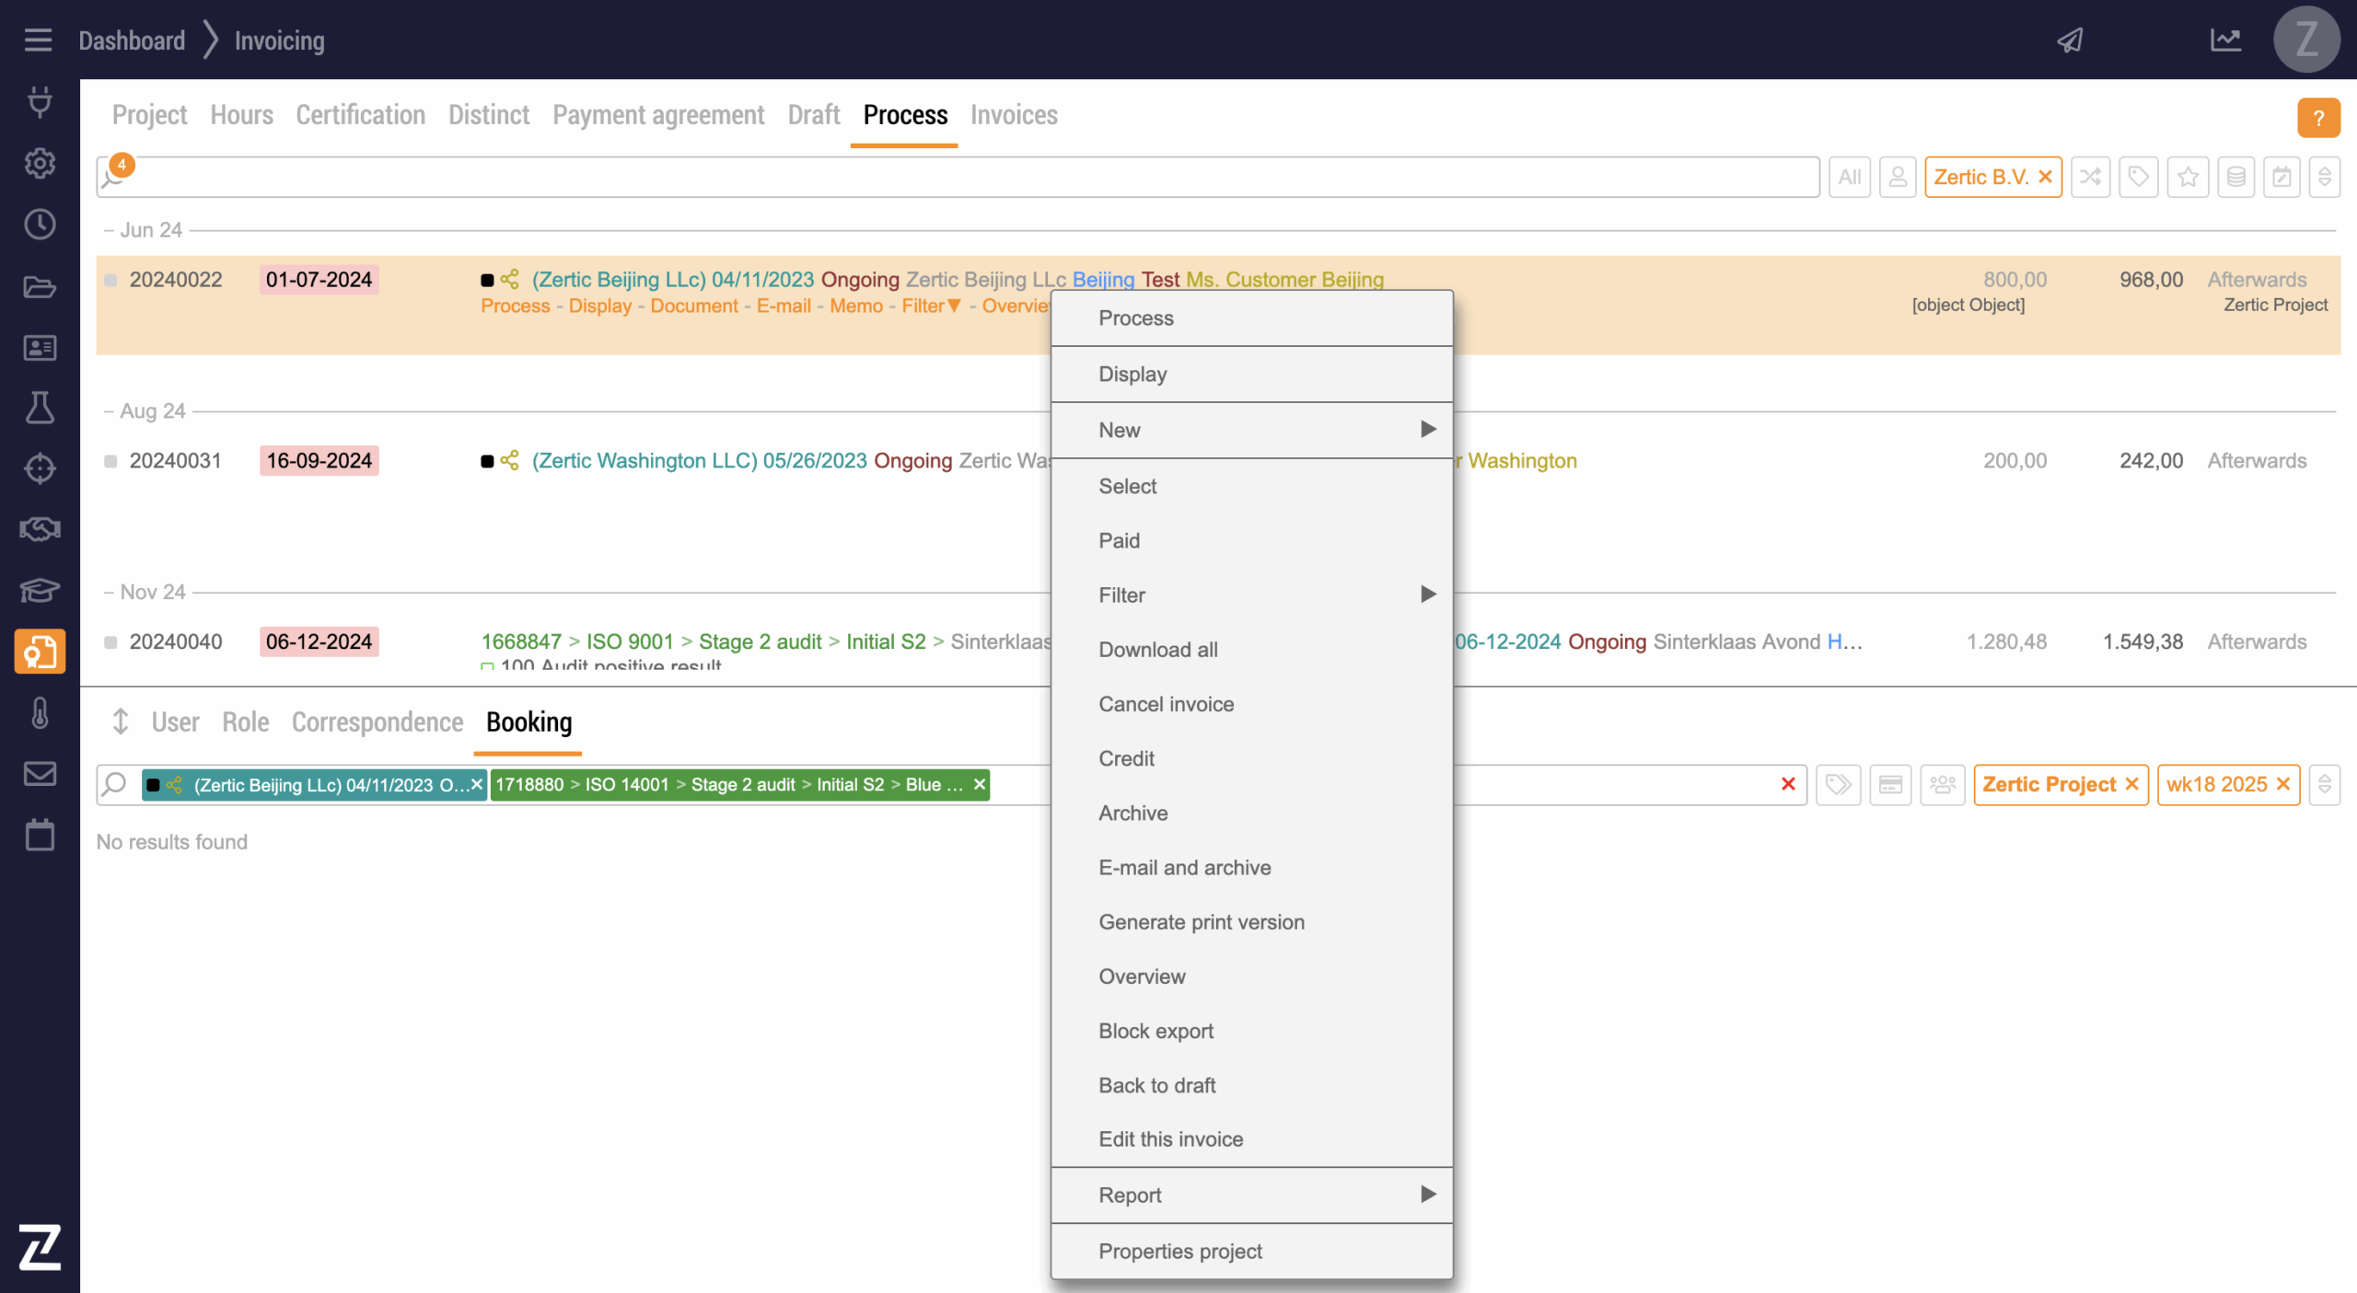Choose Cancel invoice from context menu
The width and height of the screenshot is (2357, 1293).
click(1166, 704)
